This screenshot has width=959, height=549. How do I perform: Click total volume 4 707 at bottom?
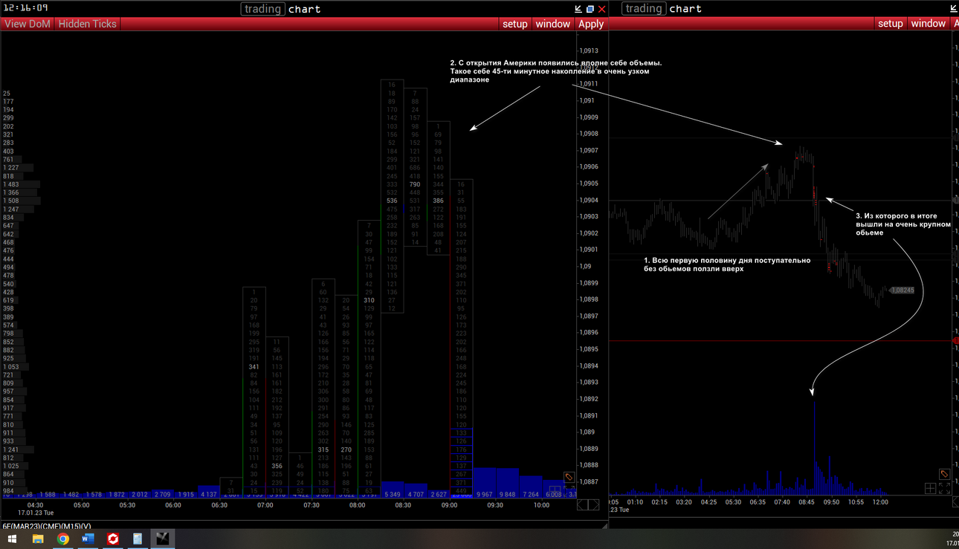pyautogui.click(x=416, y=495)
